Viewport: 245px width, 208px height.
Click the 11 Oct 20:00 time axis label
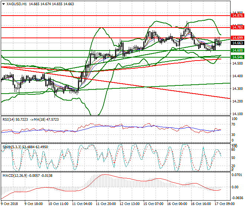click(106, 204)
